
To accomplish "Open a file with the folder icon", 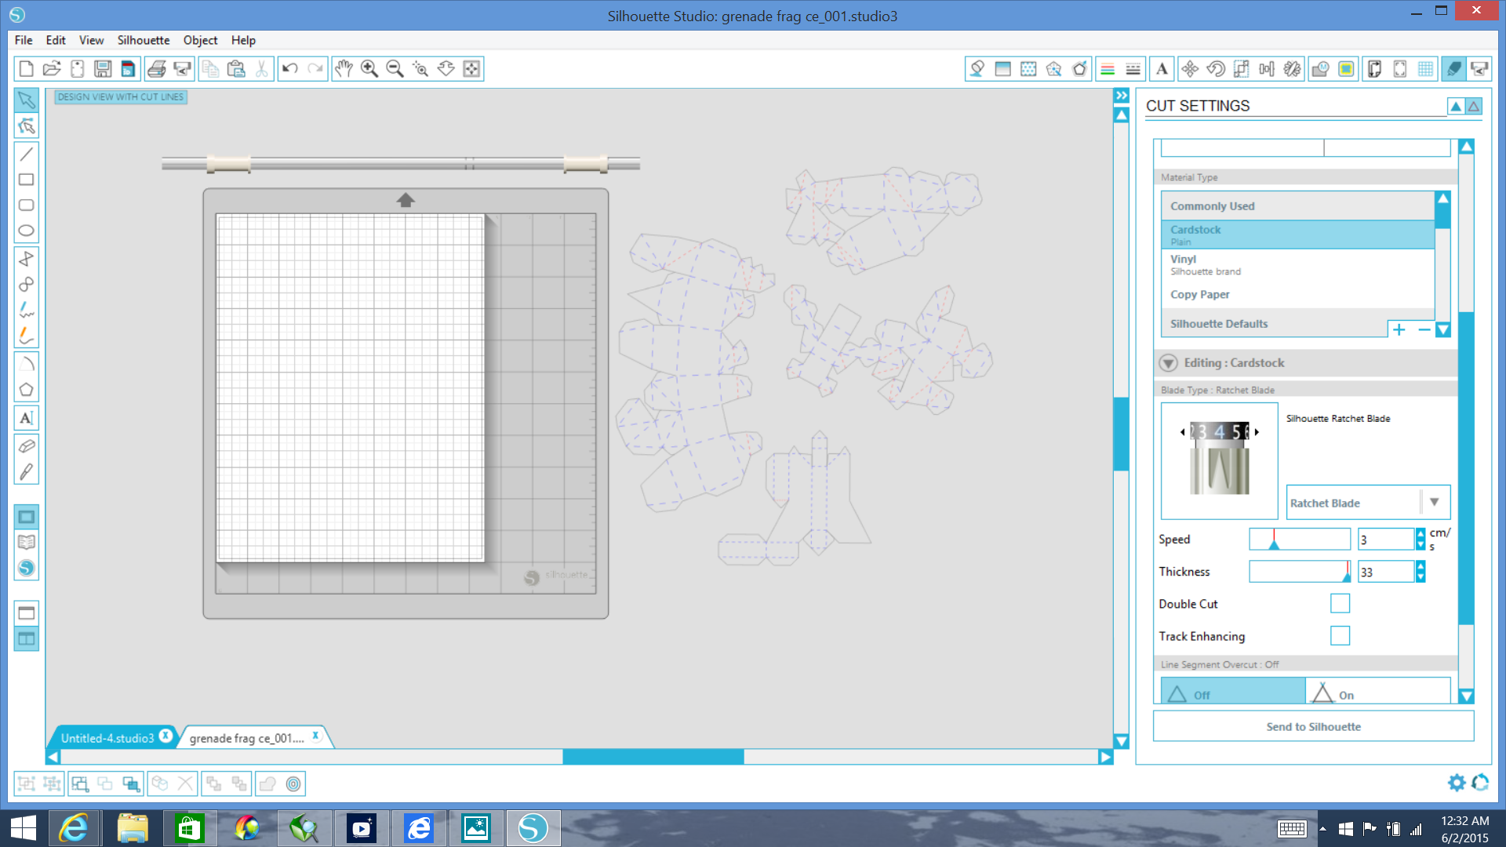I will [x=52, y=69].
